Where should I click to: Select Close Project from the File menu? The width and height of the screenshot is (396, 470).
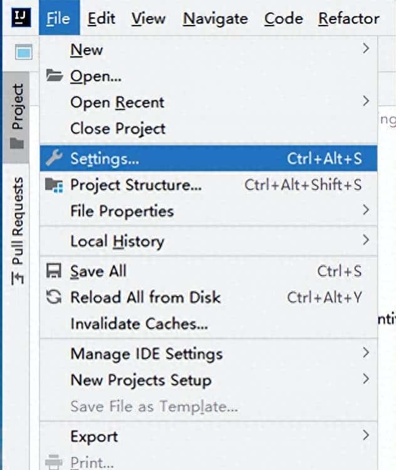coord(118,128)
